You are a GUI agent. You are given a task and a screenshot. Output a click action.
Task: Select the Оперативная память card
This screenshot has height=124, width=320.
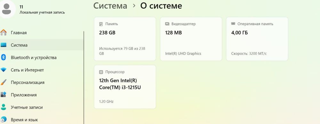[x=257, y=39]
